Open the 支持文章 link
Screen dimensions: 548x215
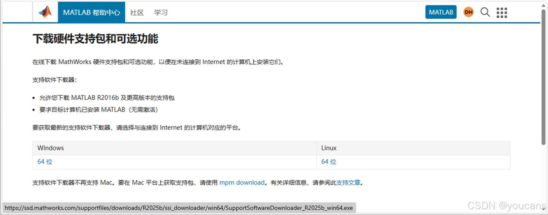348,182
